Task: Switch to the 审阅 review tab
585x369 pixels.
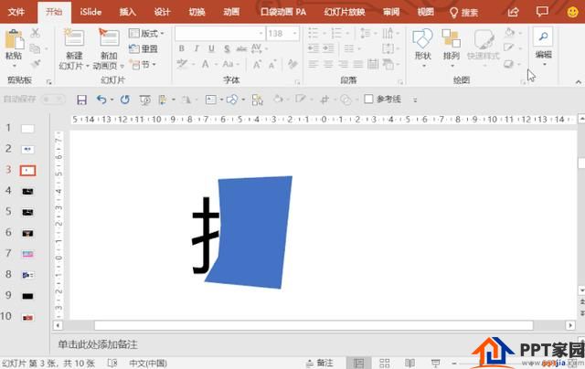Action: pyautogui.click(x=391, y=12)
